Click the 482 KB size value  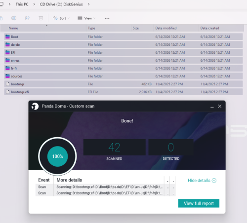tap(146, 84)
